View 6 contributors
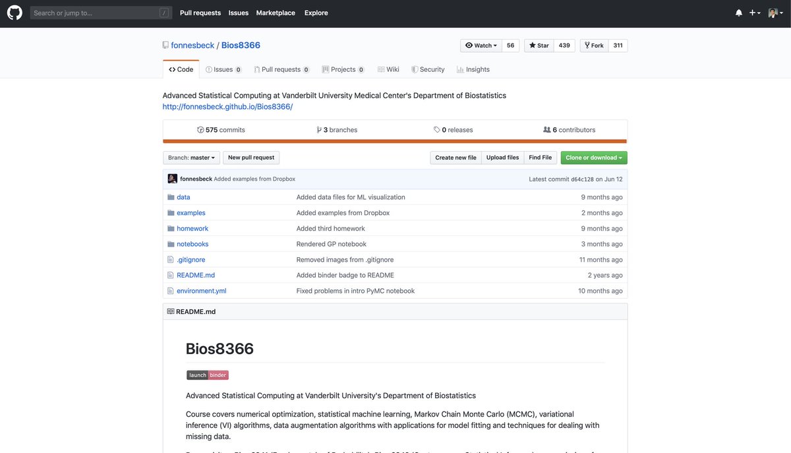Screen dimensions: 791x453 (569, 130)
